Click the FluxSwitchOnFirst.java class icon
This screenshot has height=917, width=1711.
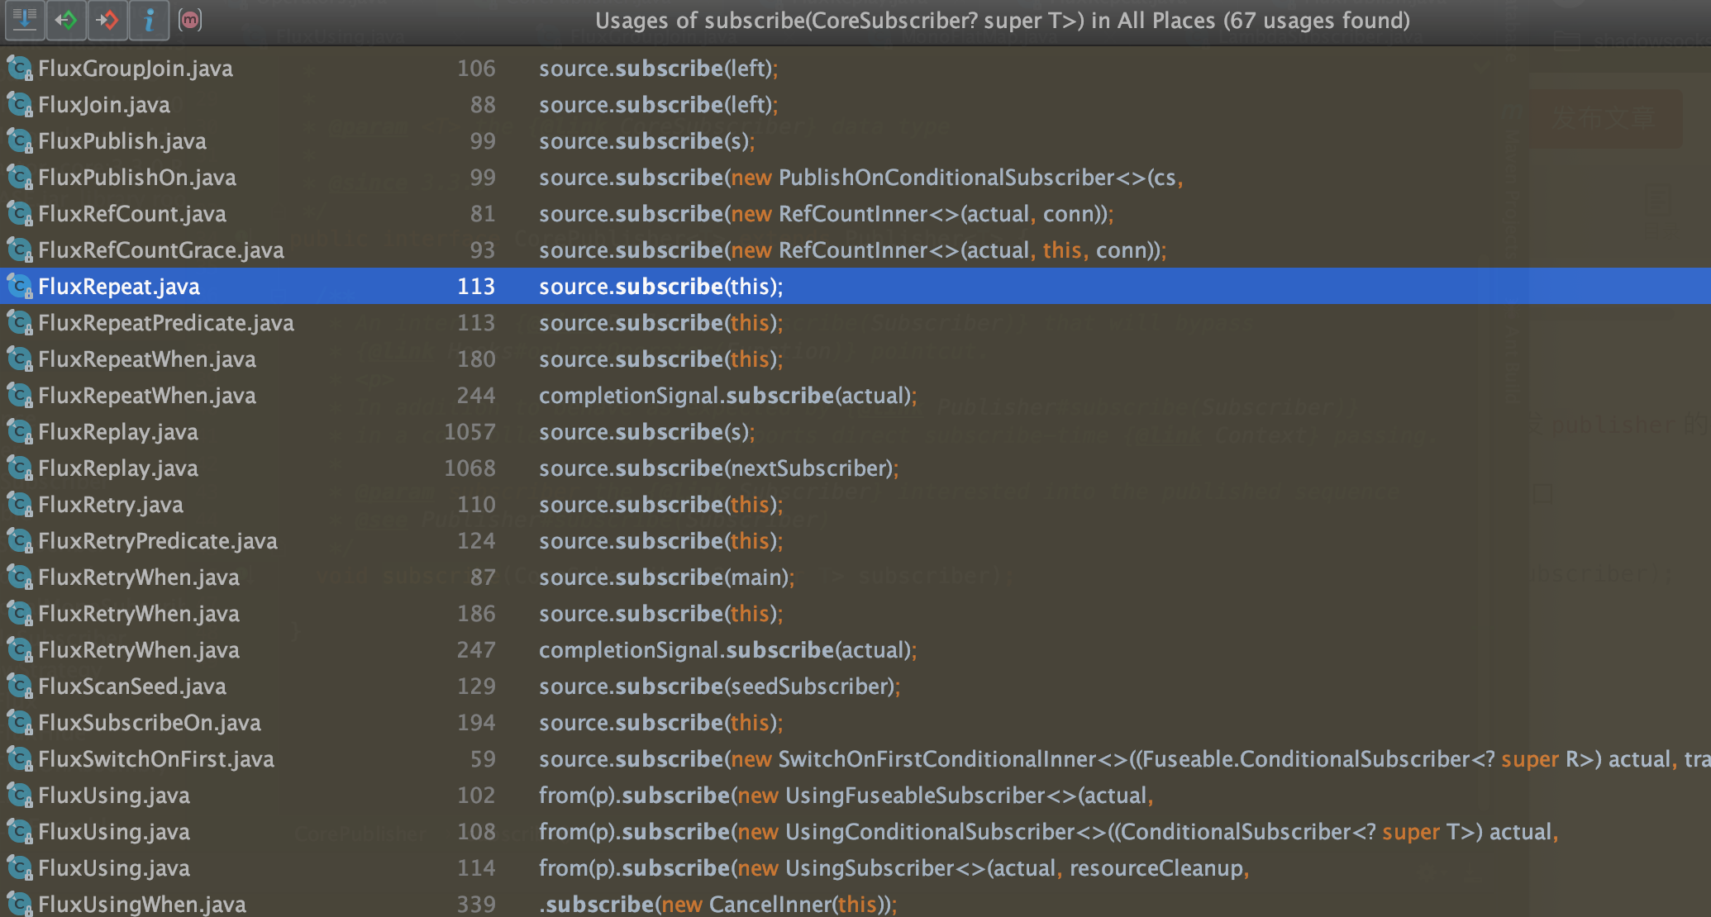pos(20,759)
